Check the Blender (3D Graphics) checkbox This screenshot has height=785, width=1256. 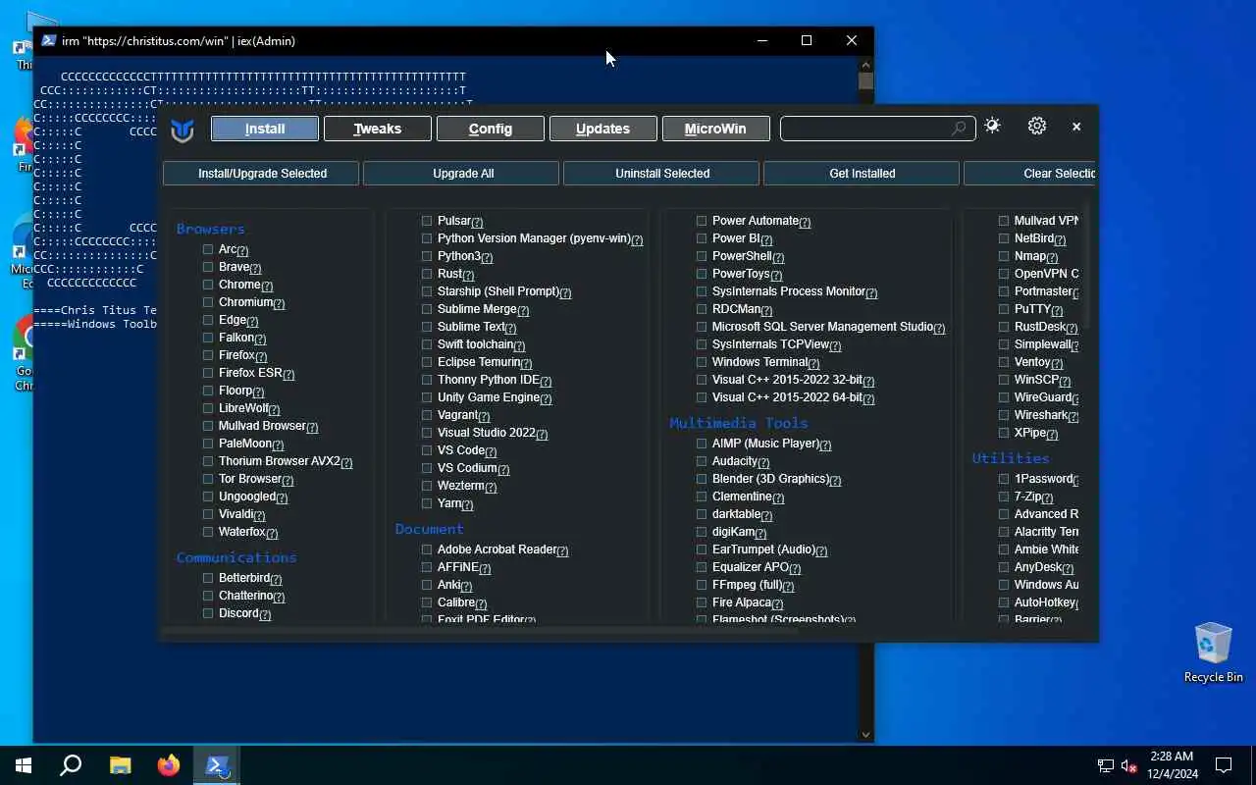pyautogui.click(x=702, y=479)
